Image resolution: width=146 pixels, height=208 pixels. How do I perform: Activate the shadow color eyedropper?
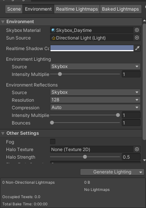point(137,48)
